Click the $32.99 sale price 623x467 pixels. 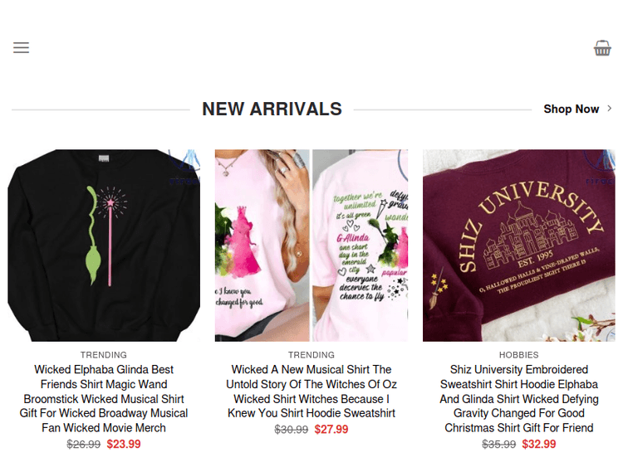(x=539, y=444)
